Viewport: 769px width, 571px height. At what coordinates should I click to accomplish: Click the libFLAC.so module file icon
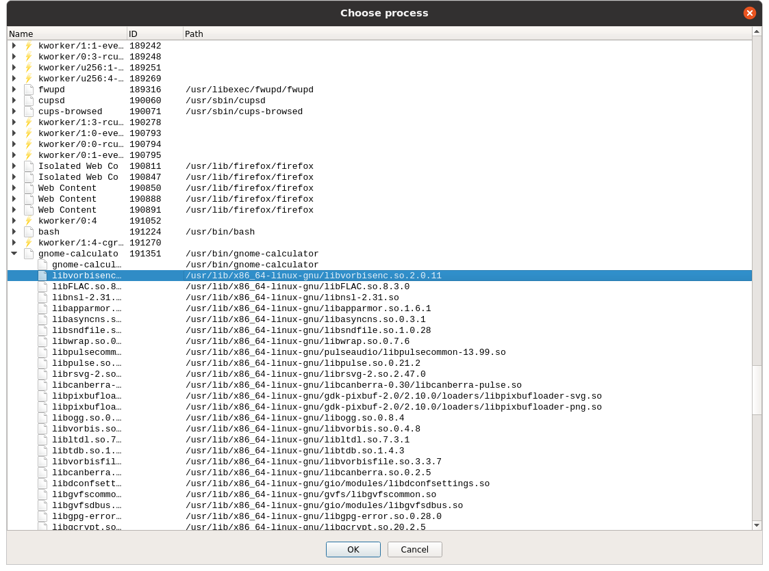coord(42,287)
